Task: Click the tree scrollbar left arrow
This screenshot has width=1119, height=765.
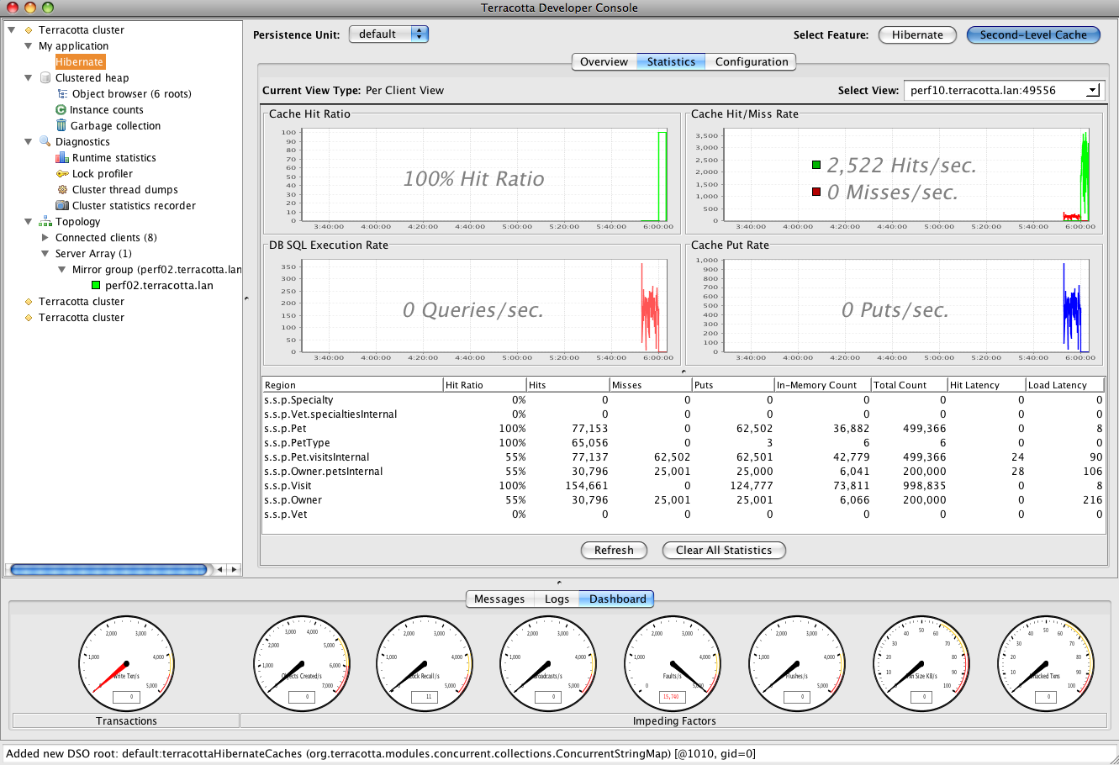Action: [220, 569]
